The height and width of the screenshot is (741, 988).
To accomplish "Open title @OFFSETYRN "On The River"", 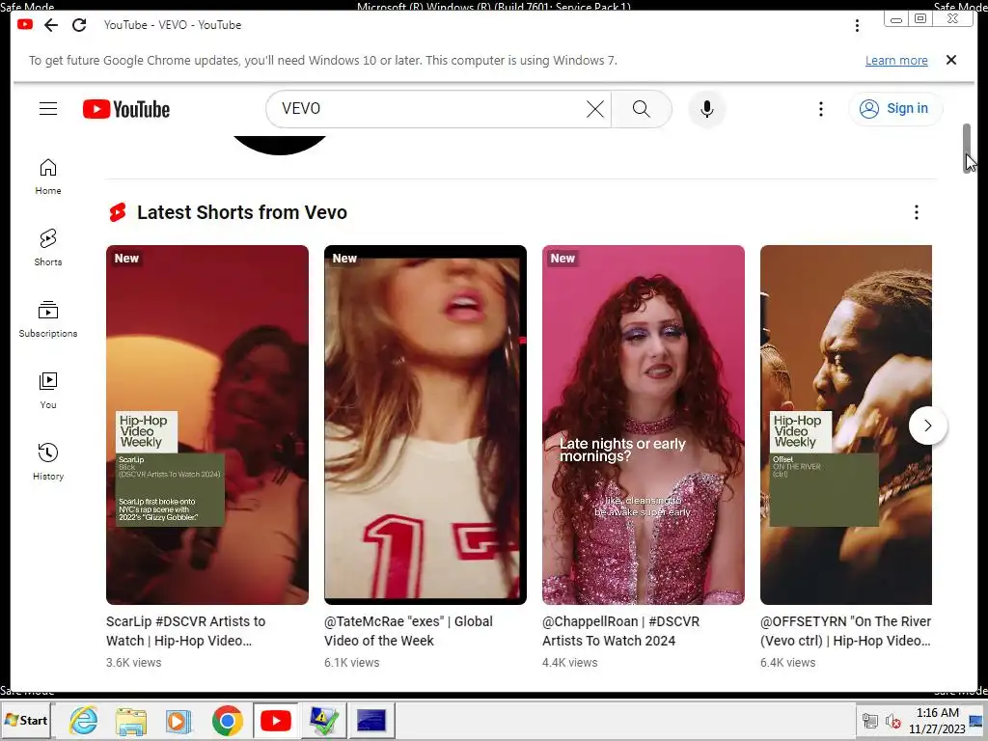I will tap(845, 631).
